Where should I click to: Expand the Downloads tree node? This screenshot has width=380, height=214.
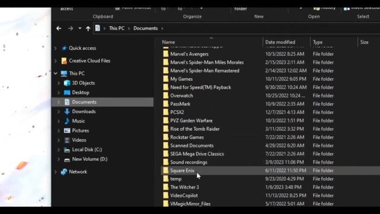59,112
